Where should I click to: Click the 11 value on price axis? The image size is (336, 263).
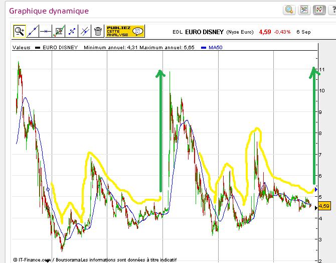321,69
